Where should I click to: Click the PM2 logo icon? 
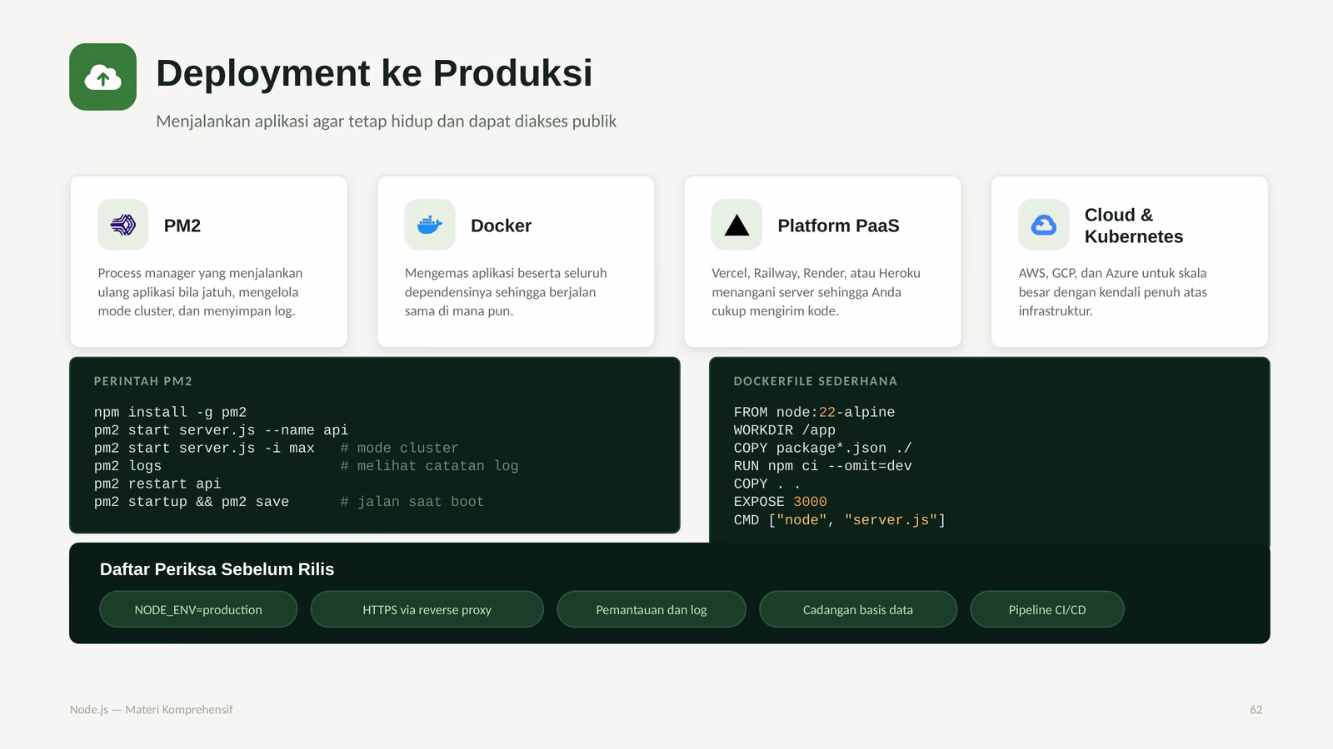click(x=123, y=225)
